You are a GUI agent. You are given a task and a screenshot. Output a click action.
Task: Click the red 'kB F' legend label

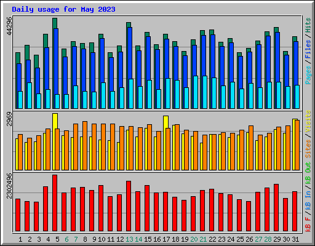[x=308, y=224]
